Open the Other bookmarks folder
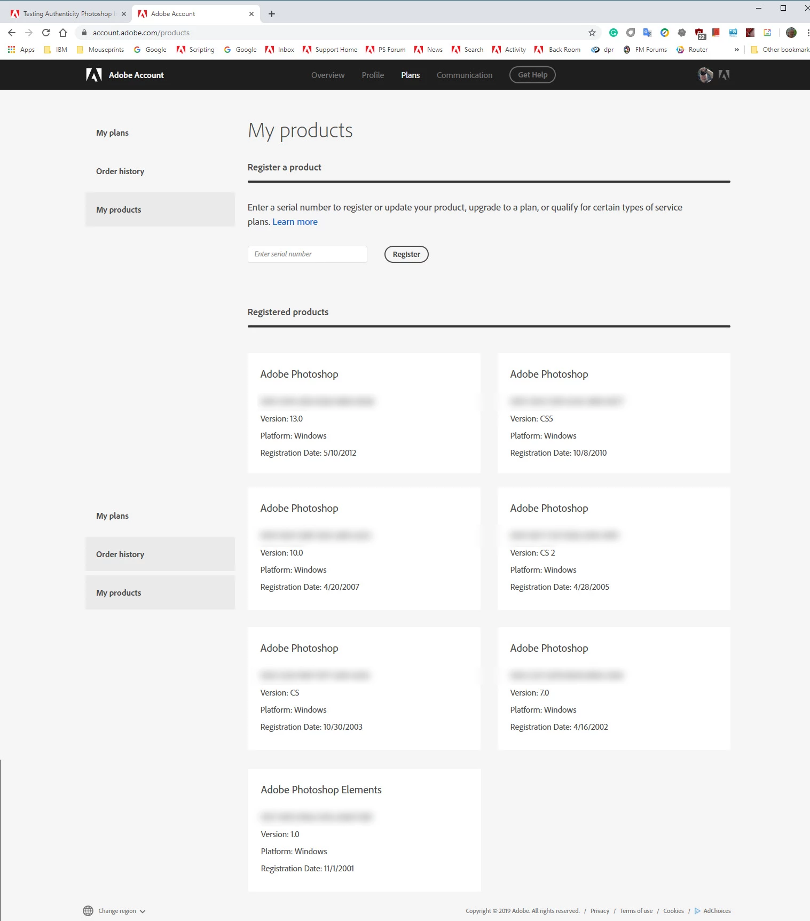 click(x=780, y=50)
